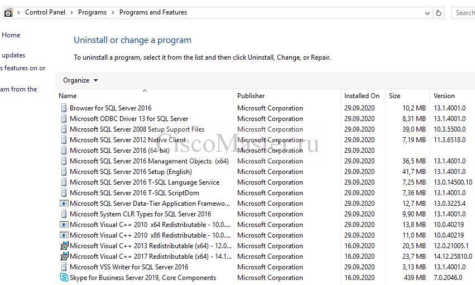Click the Visual C++ 2017 Redistributable icon
This screenshot has height=285, width=475.
tap(64, 256)
